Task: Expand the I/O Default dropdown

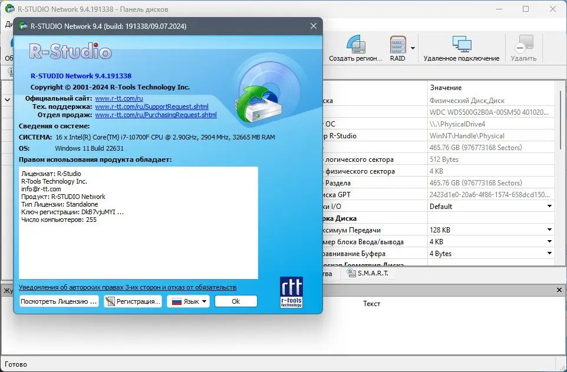Action: coord(549,206)
